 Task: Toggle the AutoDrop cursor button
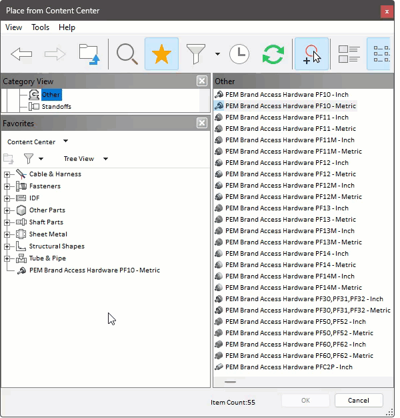[311, 54]
